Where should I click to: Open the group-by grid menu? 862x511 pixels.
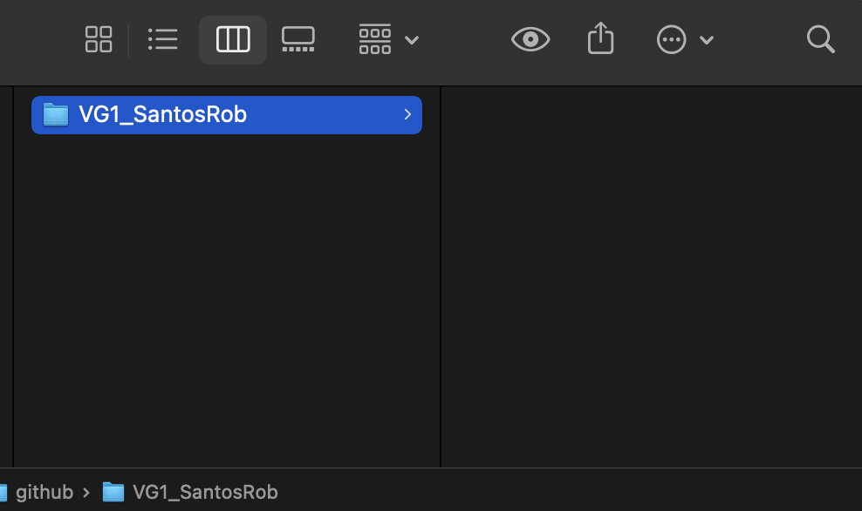point(375,39)
